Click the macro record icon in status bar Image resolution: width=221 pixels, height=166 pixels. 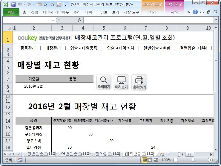coord(20,160)
